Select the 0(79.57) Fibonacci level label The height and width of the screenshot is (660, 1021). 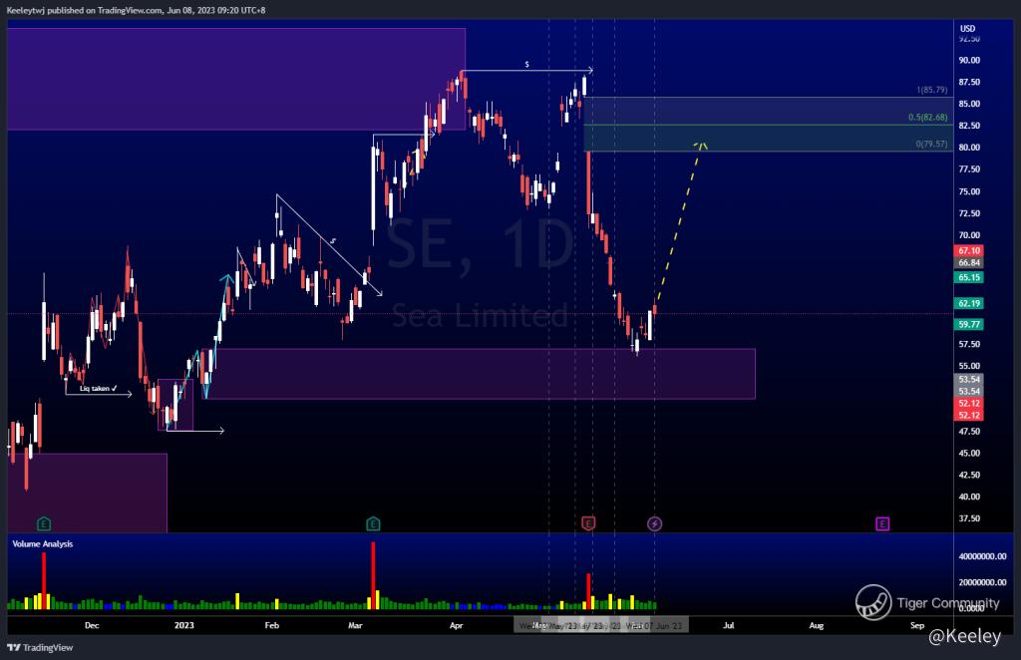pos(932,144)
